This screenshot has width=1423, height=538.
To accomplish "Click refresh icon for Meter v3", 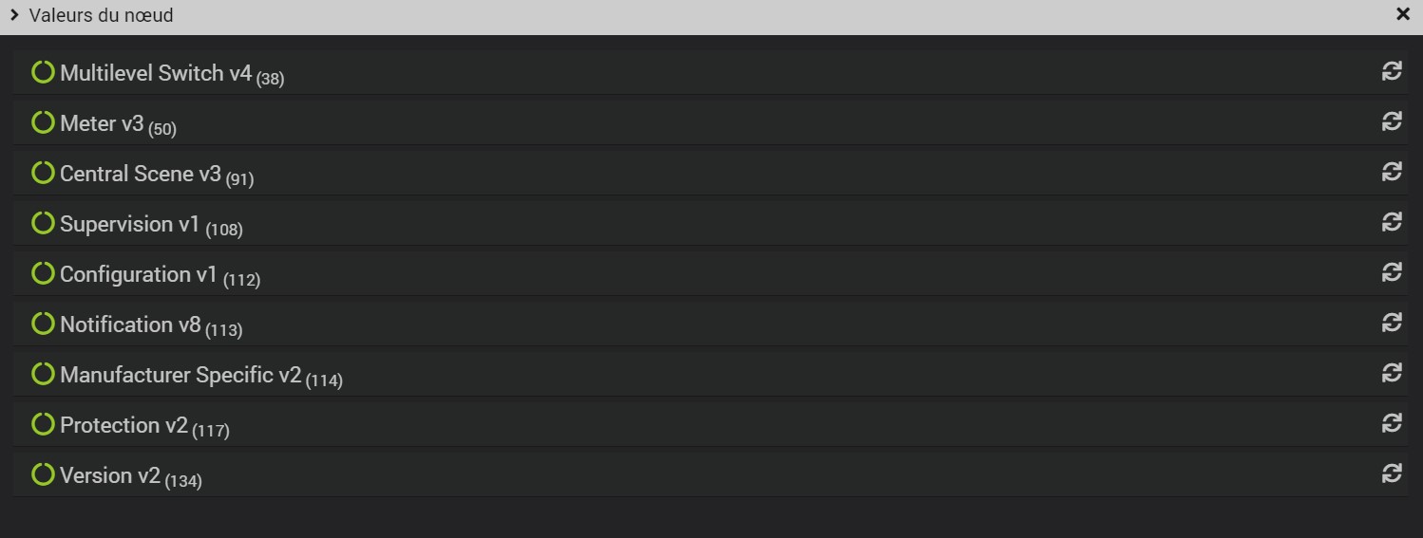I will 1392,121.
